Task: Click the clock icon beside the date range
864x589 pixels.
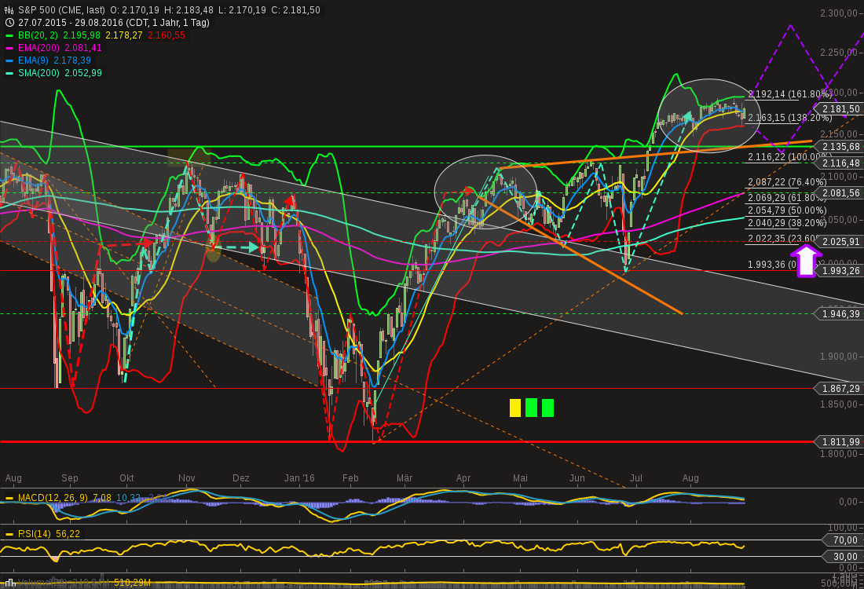Action: 9,23
